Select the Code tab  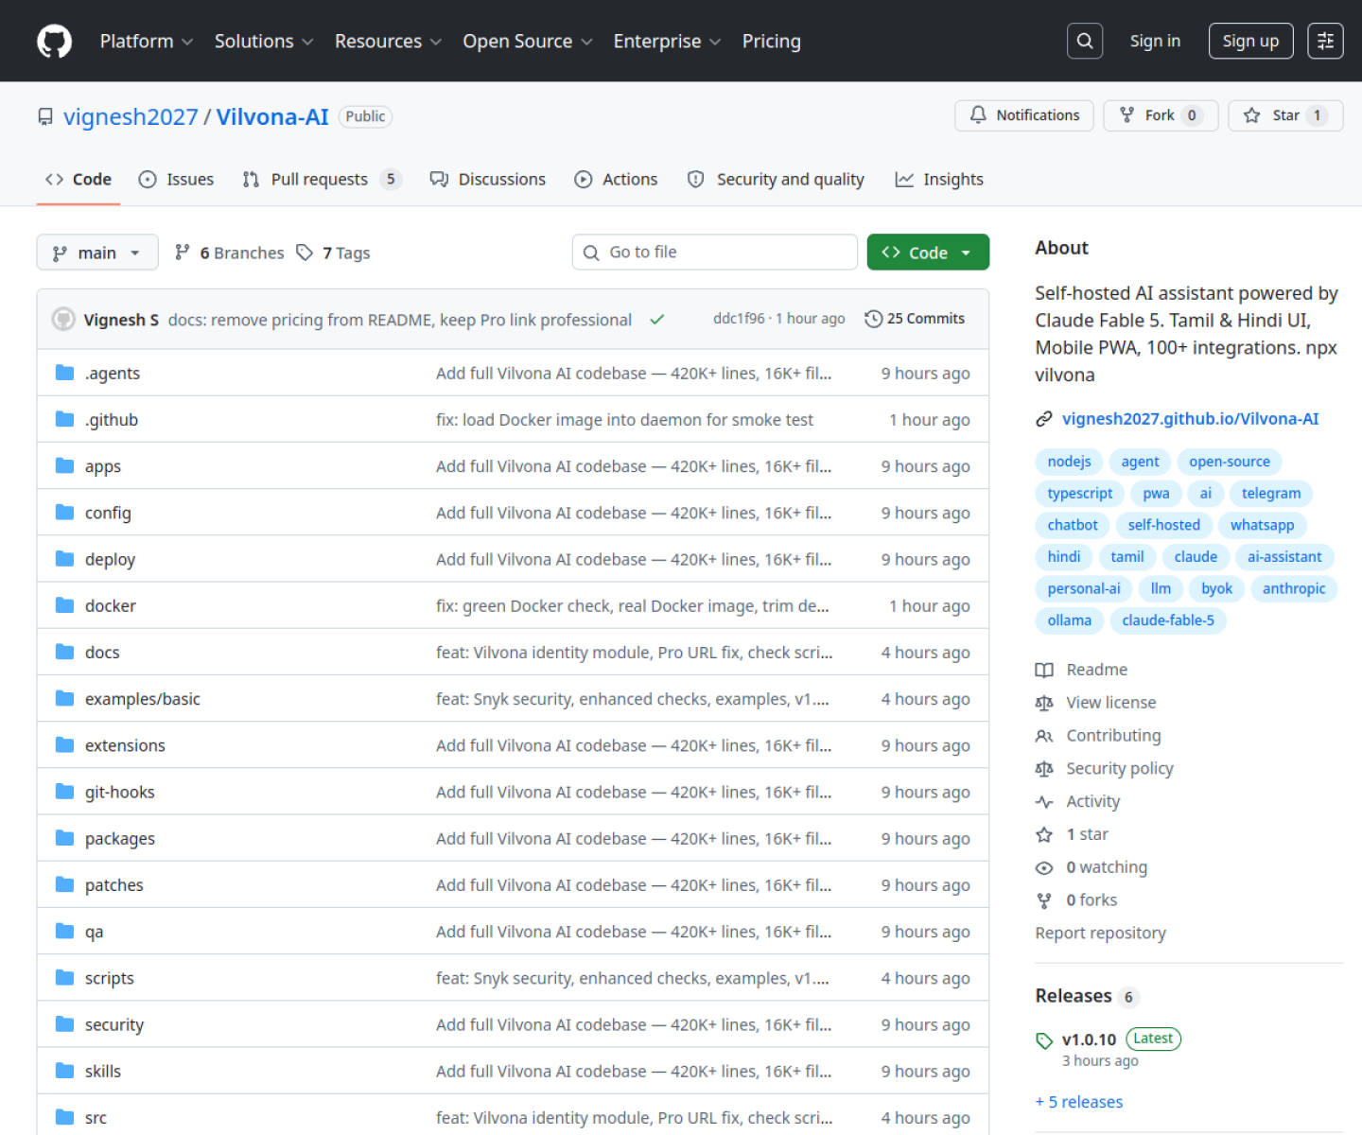[x=79, y=179]
